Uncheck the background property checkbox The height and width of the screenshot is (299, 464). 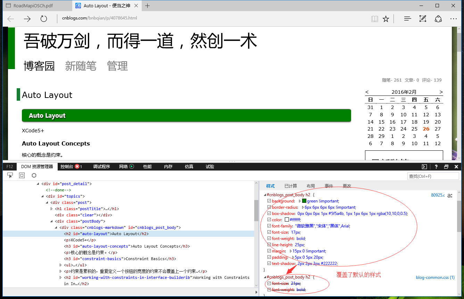tap(269, 201)
